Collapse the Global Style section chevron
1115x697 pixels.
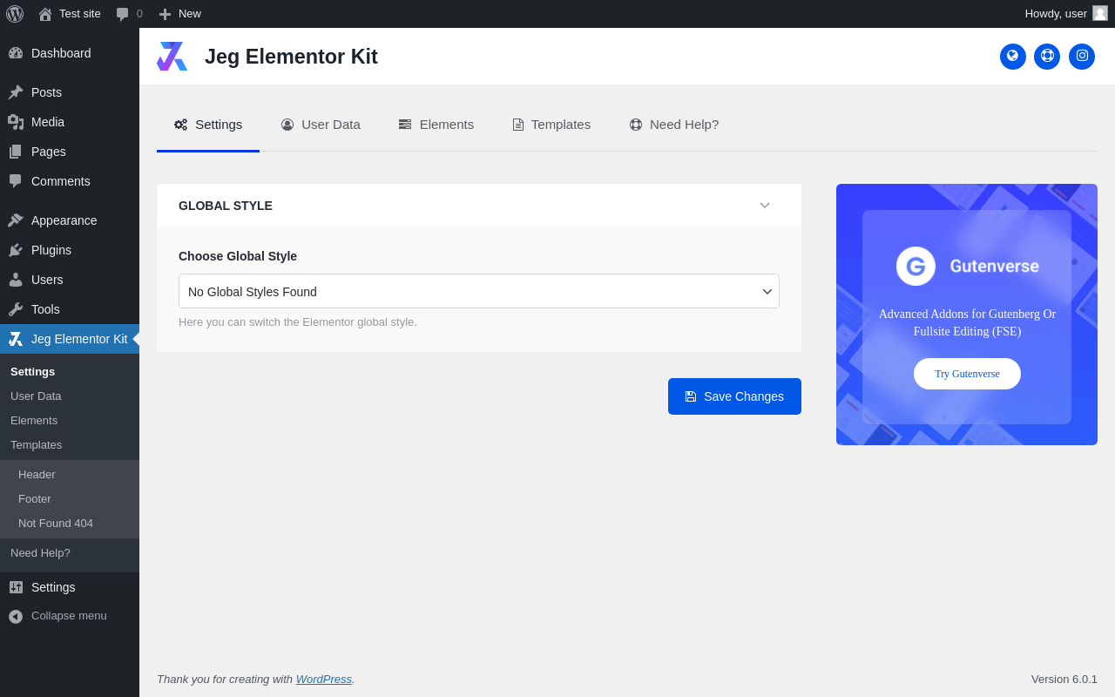765,206
